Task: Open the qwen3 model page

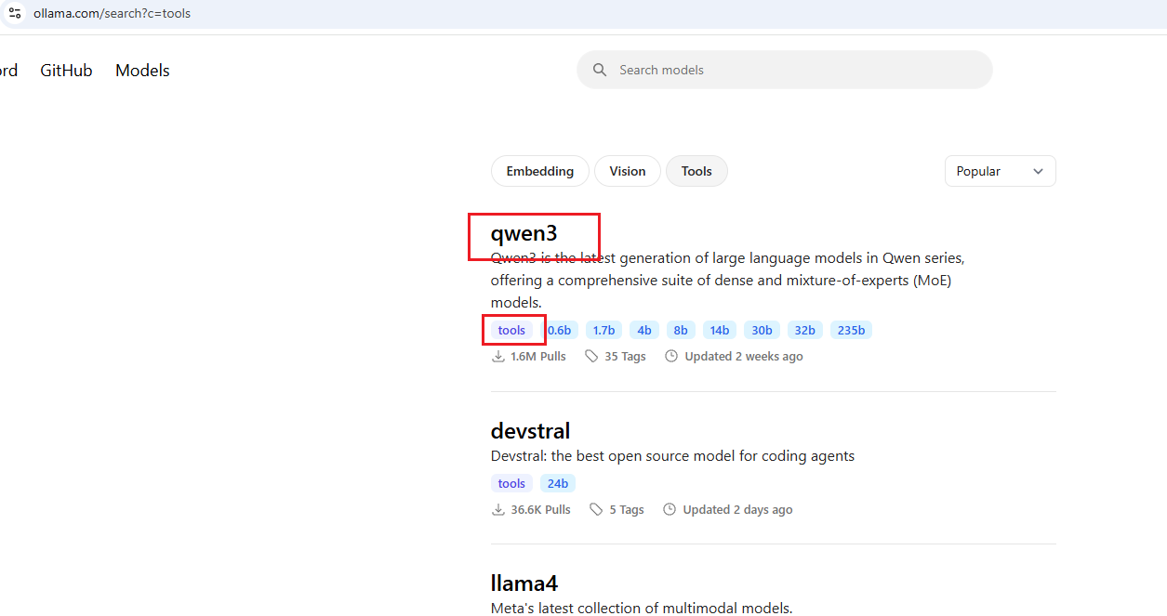Action: 524,233
